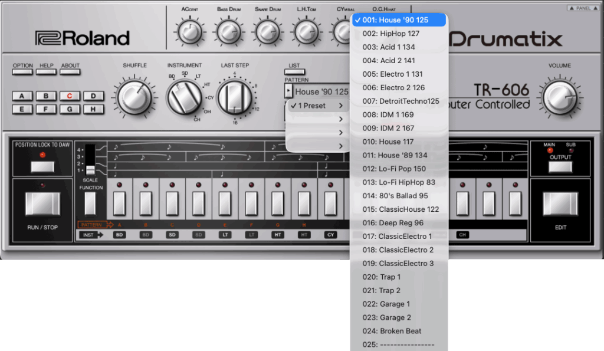Select pattern bank button B
Viewport: 604px width, 351px height.
click(46, 96)
